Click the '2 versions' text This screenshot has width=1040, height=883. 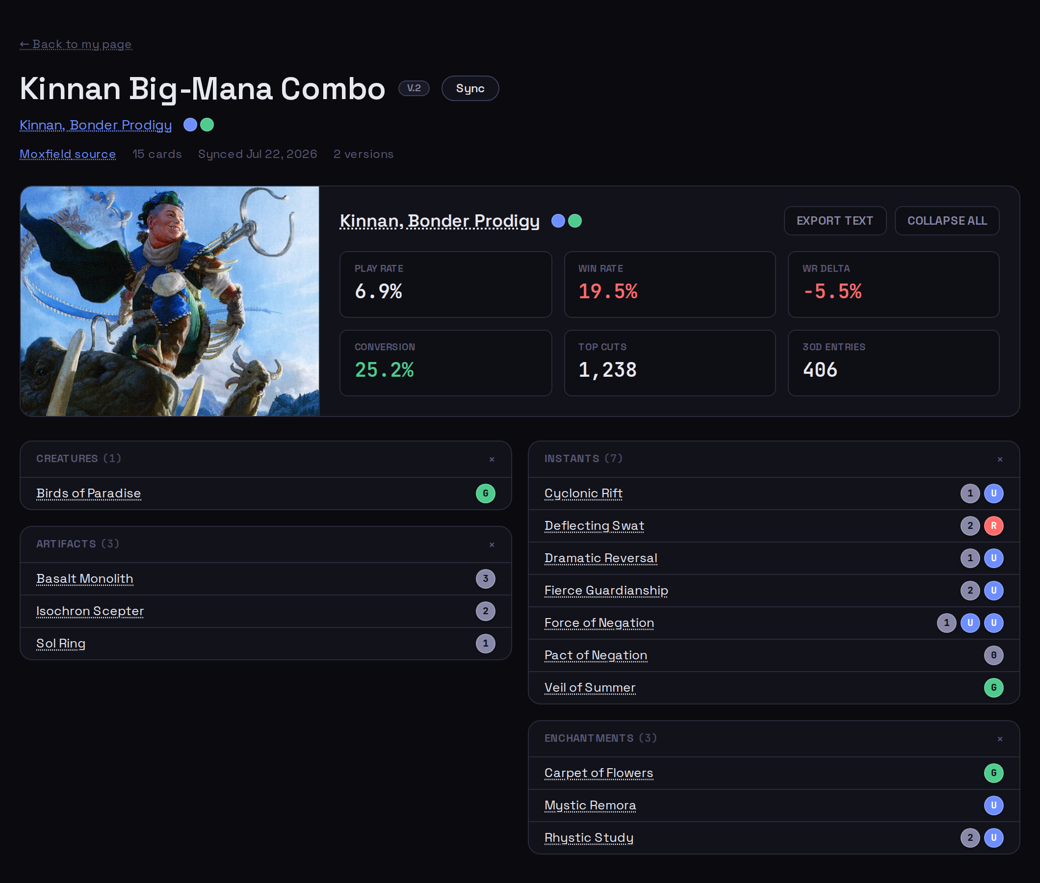pyautogui.click(x=364, y=154)
